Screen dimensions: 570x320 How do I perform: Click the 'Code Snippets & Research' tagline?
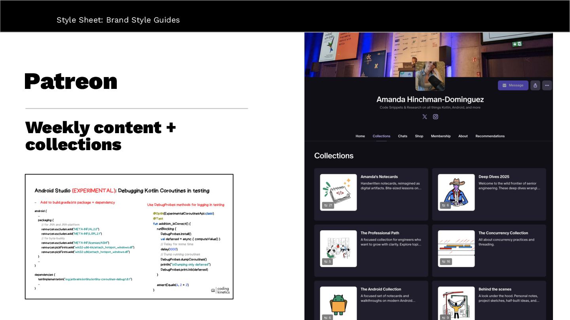click(430, 107)
